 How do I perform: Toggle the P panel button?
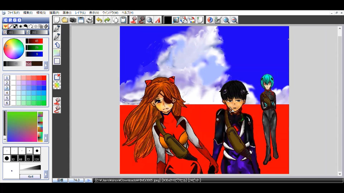(x=10, y=20)
